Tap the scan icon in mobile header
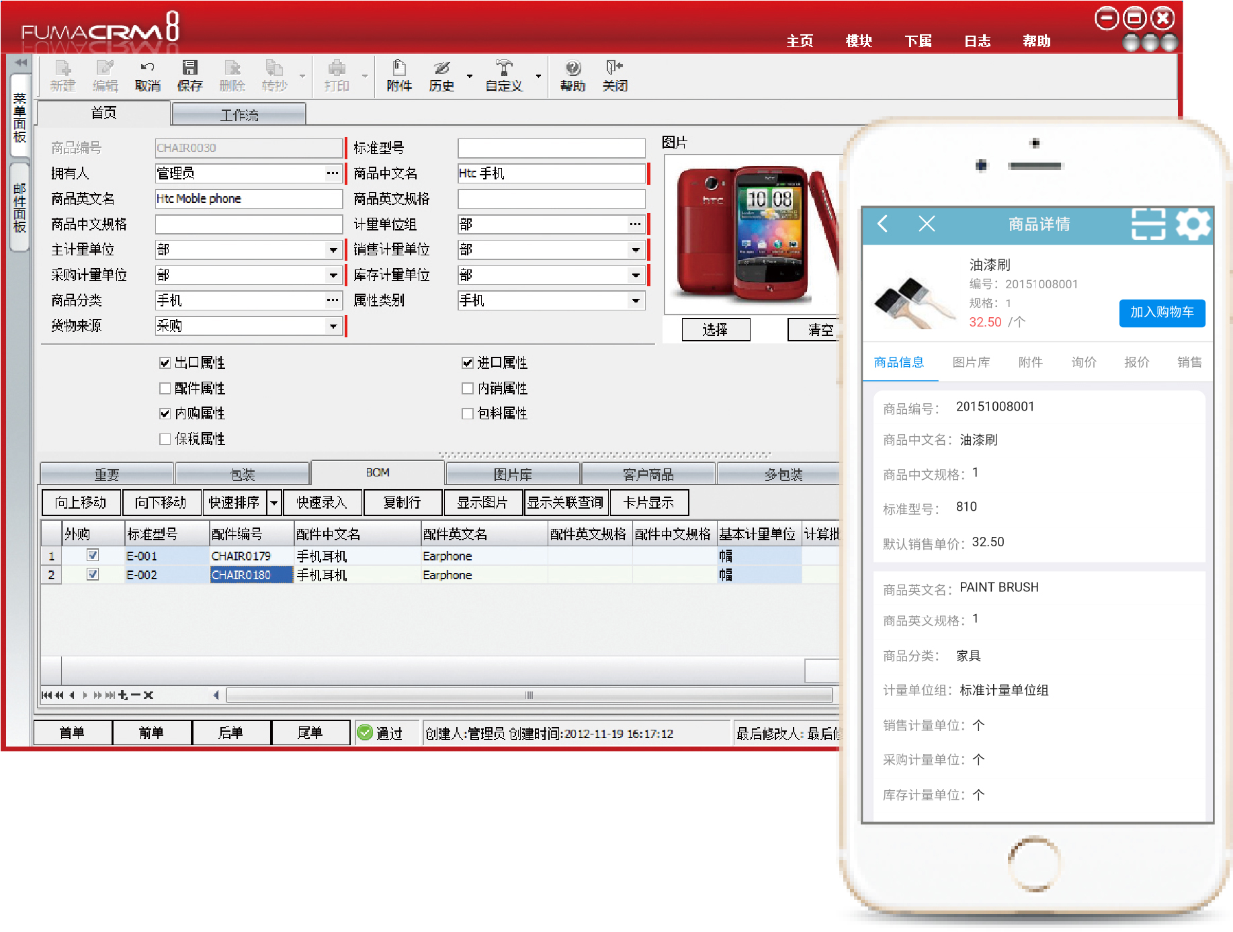This screenshot has height=932, width=1233. (1148, 224)
